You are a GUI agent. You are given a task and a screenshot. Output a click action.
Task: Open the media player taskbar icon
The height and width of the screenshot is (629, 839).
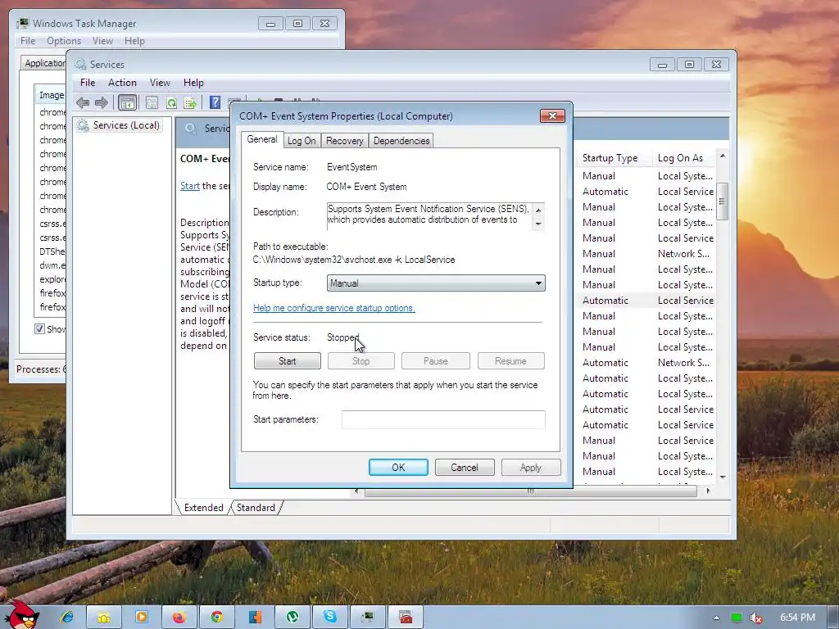[x=142, y=618]
